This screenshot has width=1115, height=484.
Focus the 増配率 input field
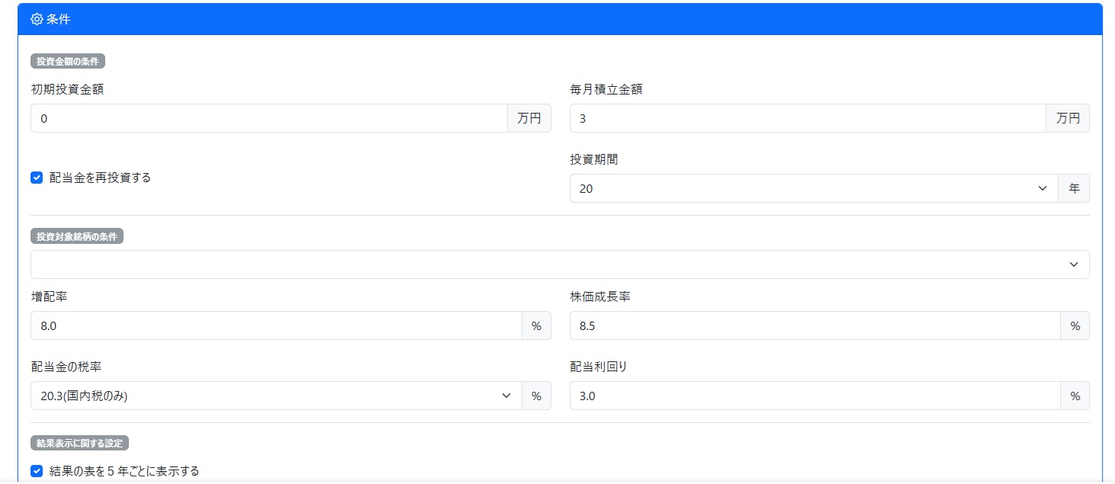coord(275,325)
